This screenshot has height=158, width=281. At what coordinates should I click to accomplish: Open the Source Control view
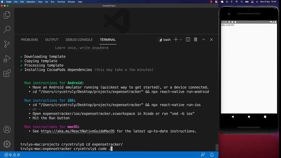(x=7, y=44)
